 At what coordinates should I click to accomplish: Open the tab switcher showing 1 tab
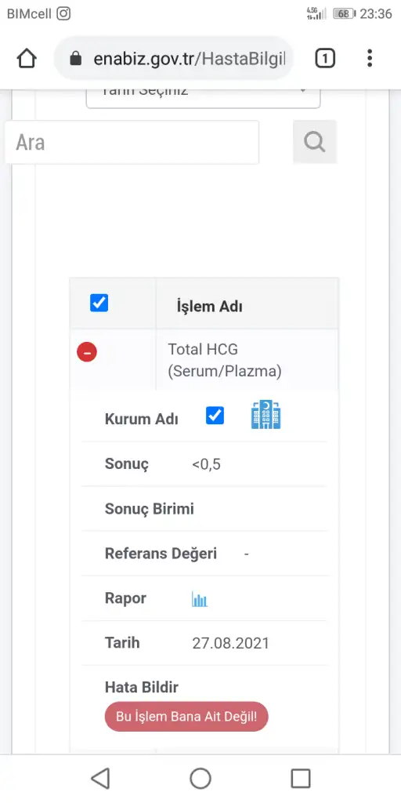tap(325, 58)
